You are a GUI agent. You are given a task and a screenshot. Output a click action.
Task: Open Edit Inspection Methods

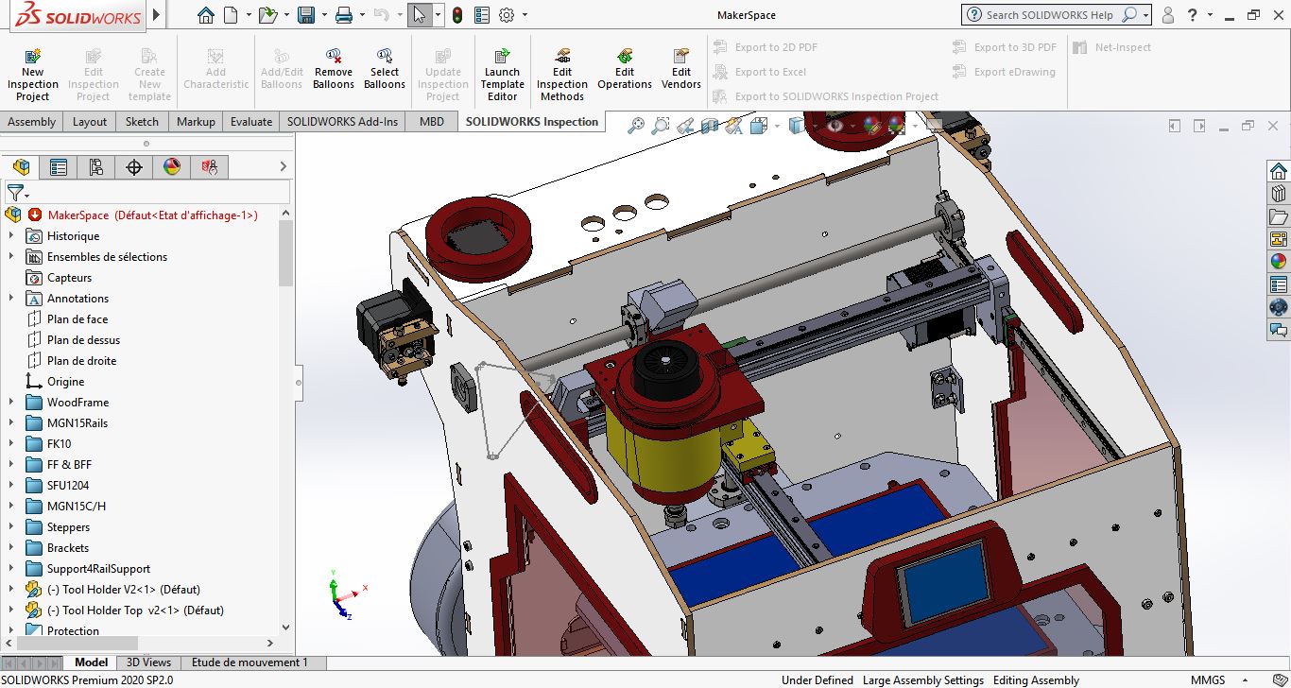[562, 74]
